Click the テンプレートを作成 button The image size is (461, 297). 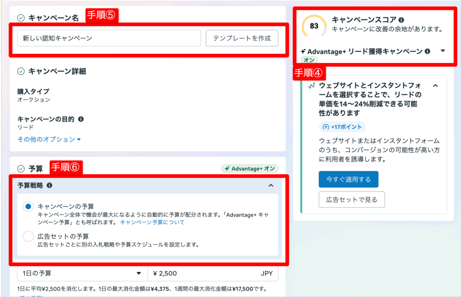(x=242, y=38)
